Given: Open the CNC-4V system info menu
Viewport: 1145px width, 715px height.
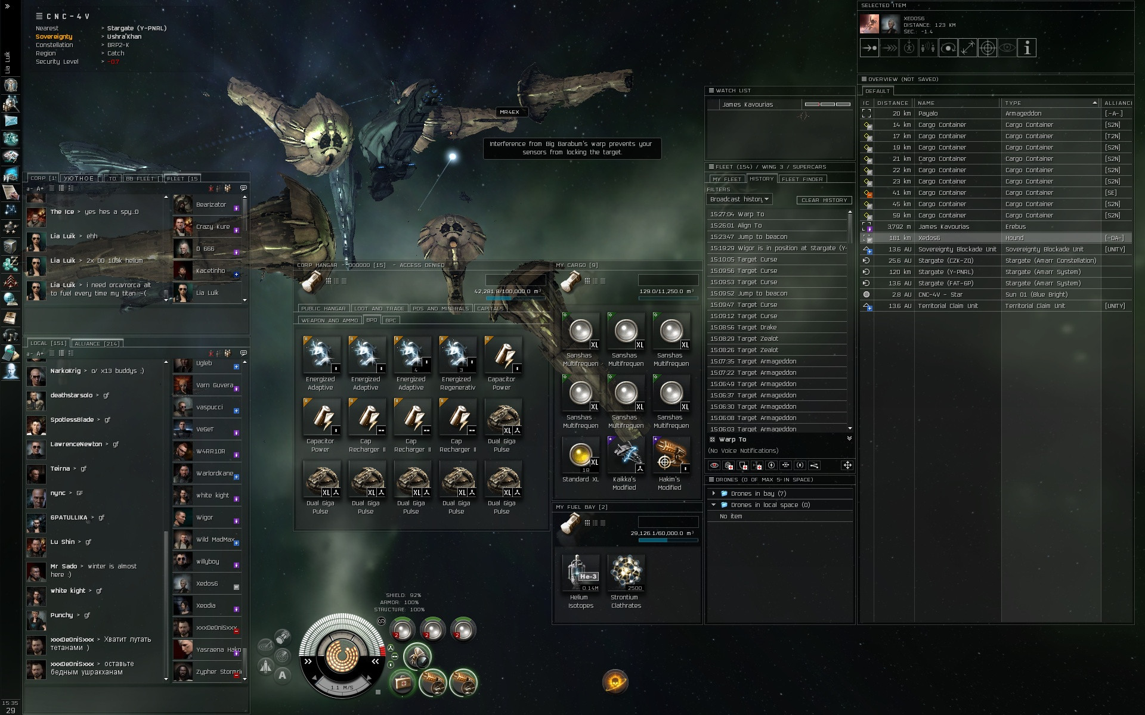Looking at the screenshot, I should point(39,16).
